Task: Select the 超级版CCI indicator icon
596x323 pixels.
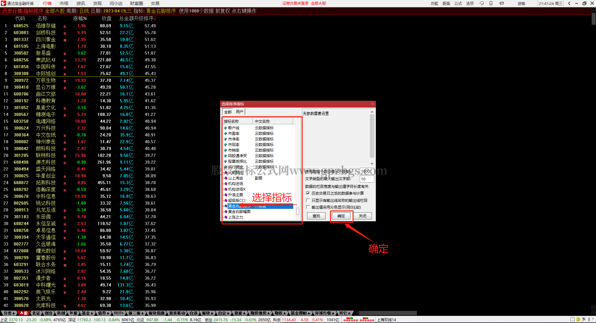Action: [x=226, y=201]
